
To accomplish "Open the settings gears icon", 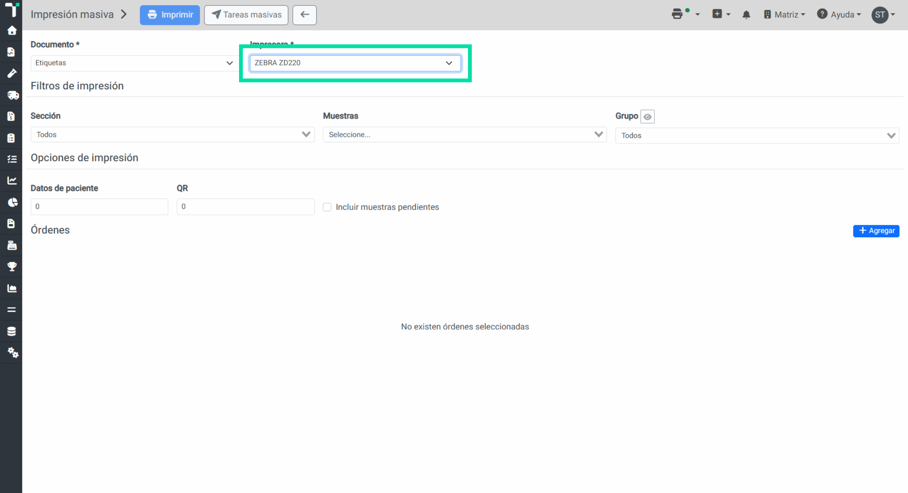I will point(13,353).
